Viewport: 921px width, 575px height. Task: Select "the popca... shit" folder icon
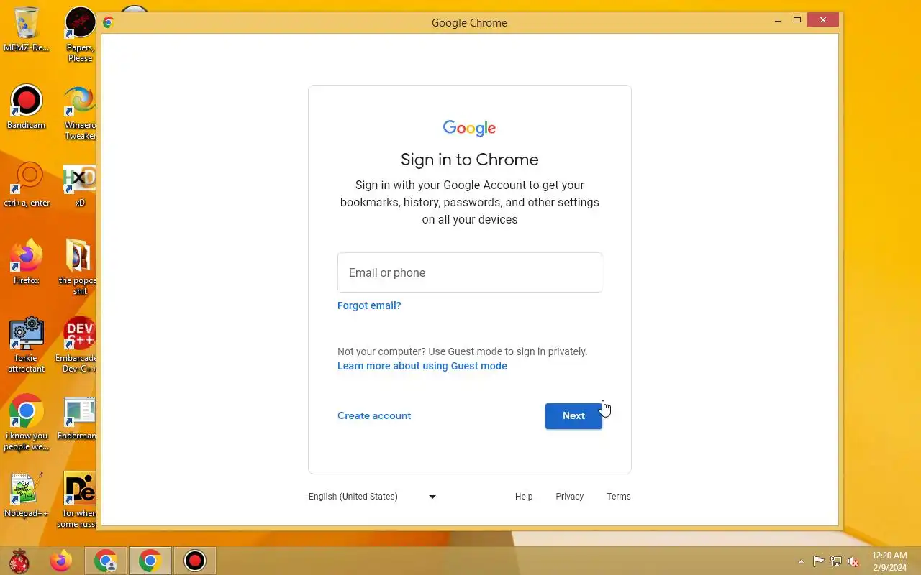click(78, 267)
